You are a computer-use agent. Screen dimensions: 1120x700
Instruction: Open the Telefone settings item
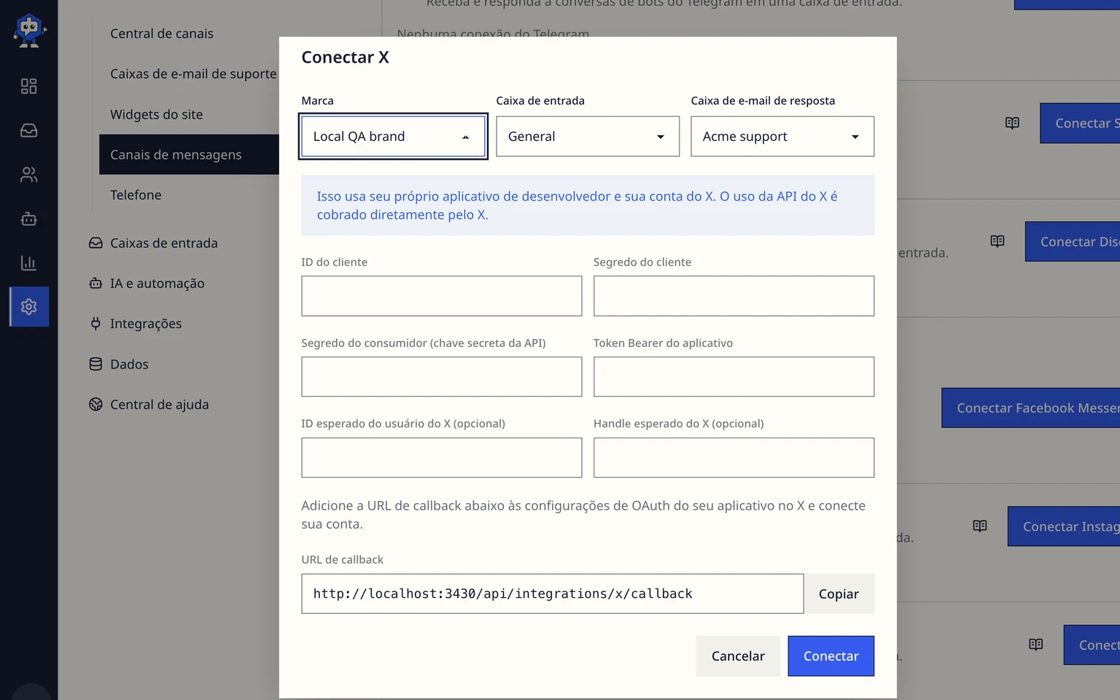136,195
